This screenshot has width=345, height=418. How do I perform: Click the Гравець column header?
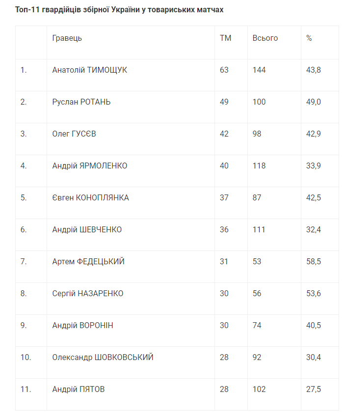tap(67, 38)
